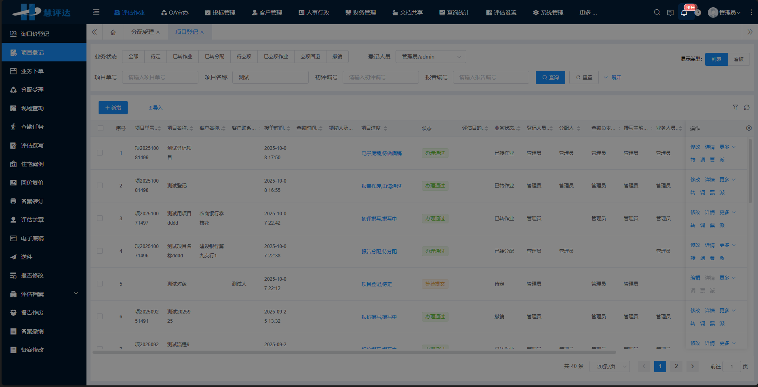Select all rows with the header checkbox
The width and height of the screenshot is (758, 387).
(x=100, y=128)
